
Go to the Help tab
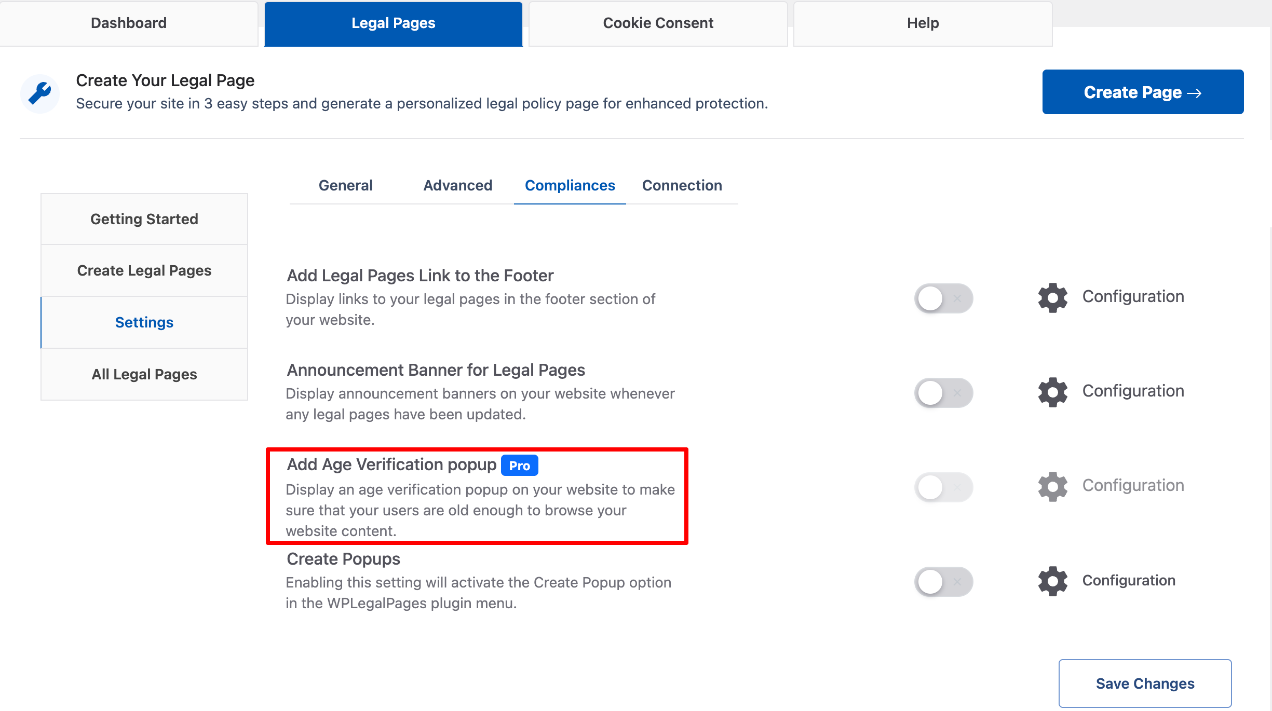point(922,23)
